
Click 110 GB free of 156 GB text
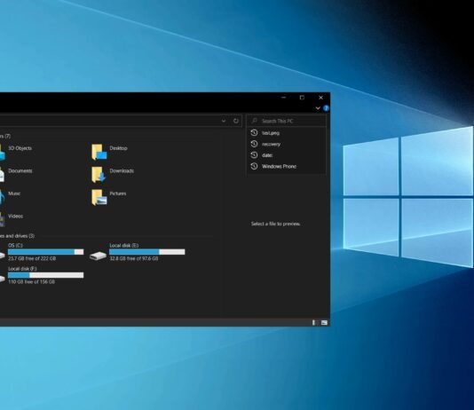coord(31,281)
